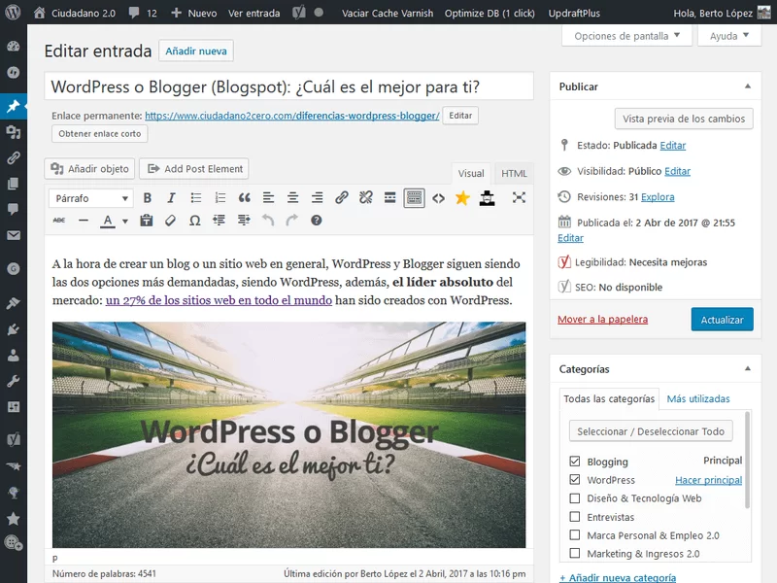This screenshot has height=583, width=777.
Task: Run Optimize DB (1 click)
Action: pos(490,13)
